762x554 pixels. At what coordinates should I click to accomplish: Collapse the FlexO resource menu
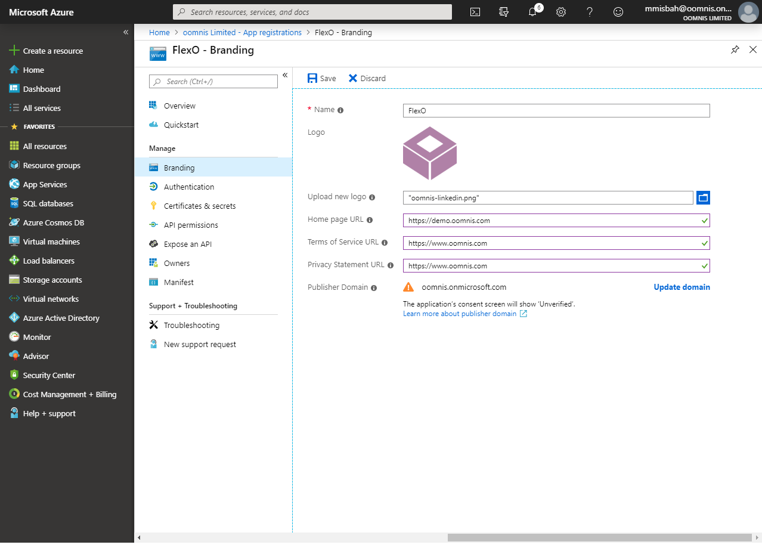pos(285,75)
